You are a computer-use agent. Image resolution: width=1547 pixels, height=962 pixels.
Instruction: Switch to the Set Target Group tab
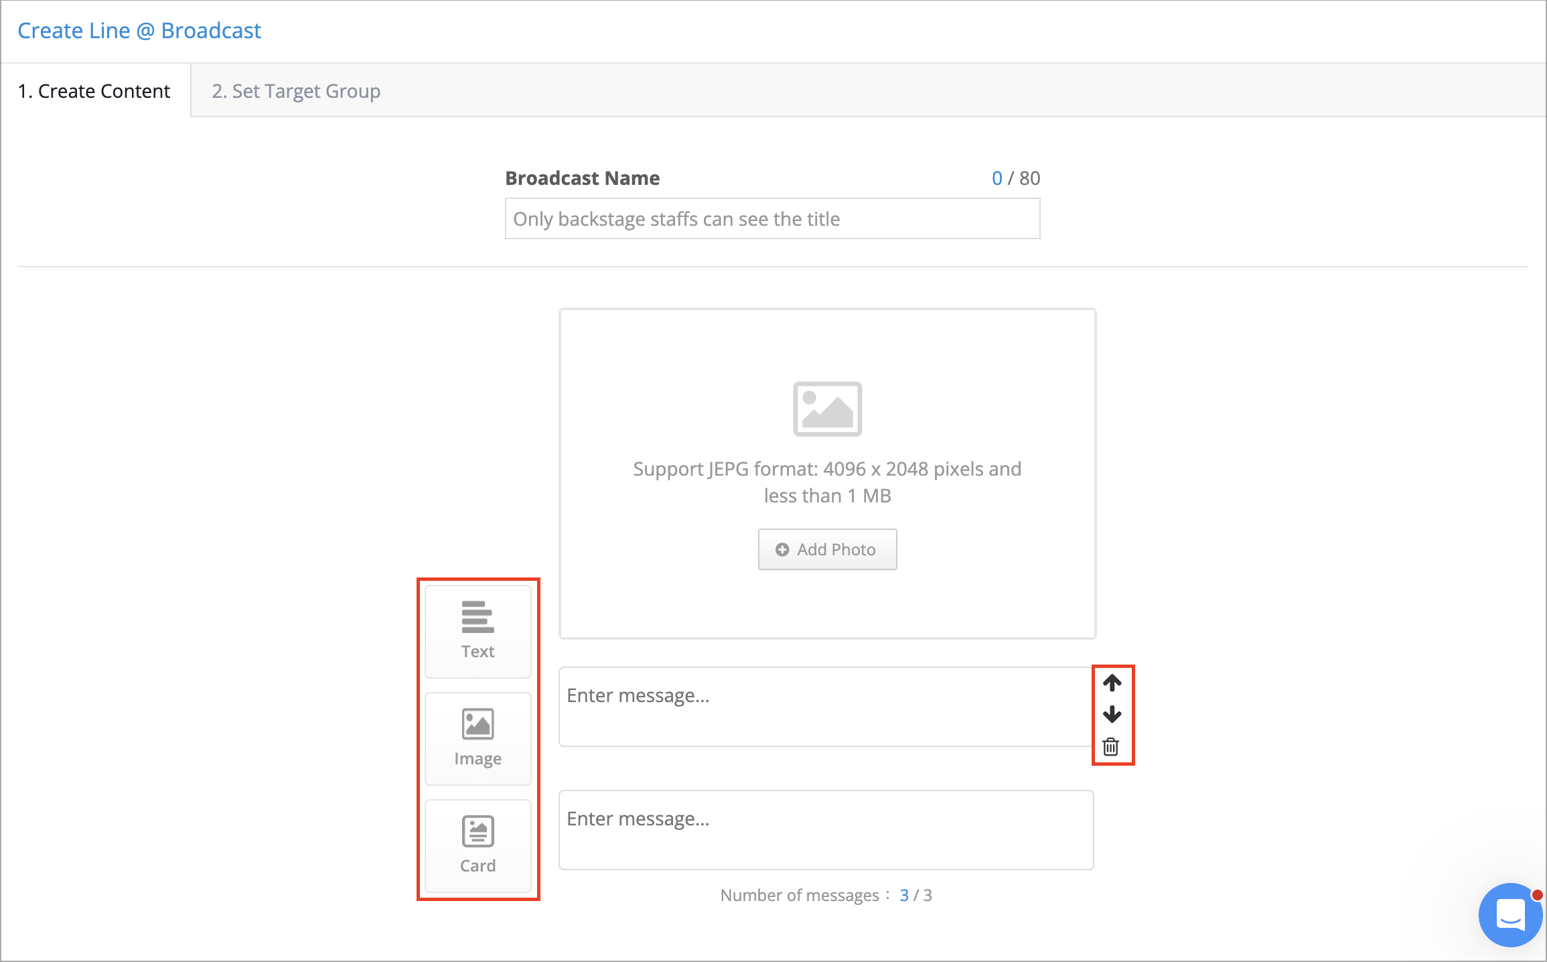(296, 90)
